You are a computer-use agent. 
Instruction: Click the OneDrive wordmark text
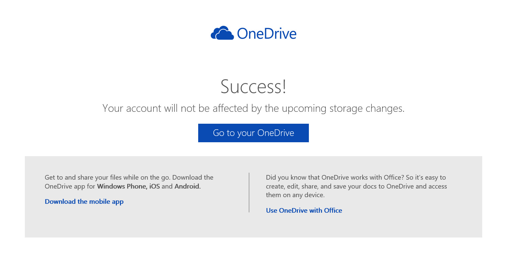(267, 33)
